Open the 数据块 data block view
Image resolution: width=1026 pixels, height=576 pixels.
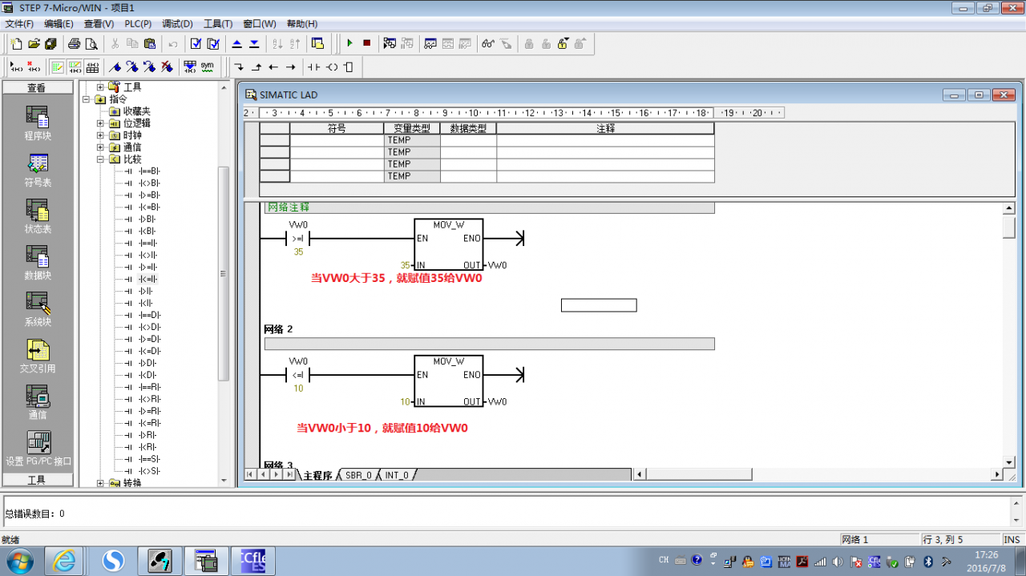pyautogui.click(x=38, y=263)
